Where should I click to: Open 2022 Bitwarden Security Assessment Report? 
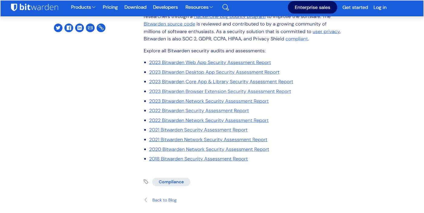coord(199,111)
